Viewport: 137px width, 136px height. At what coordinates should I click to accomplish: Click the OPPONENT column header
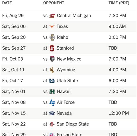tap(54, 3)
